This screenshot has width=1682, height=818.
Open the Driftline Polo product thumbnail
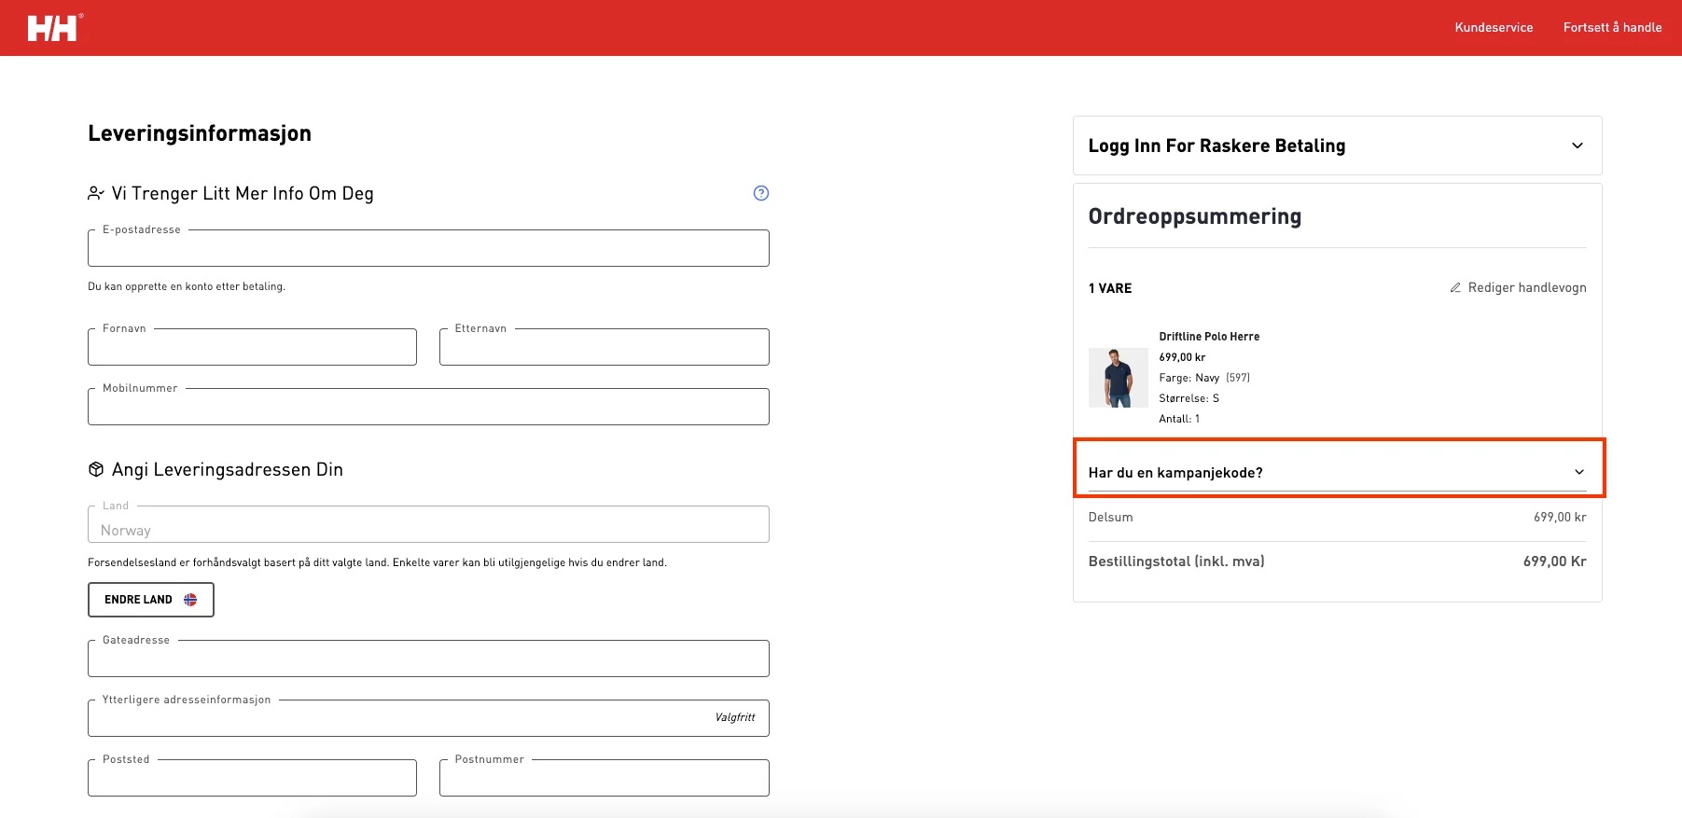tap(1119, 378)
